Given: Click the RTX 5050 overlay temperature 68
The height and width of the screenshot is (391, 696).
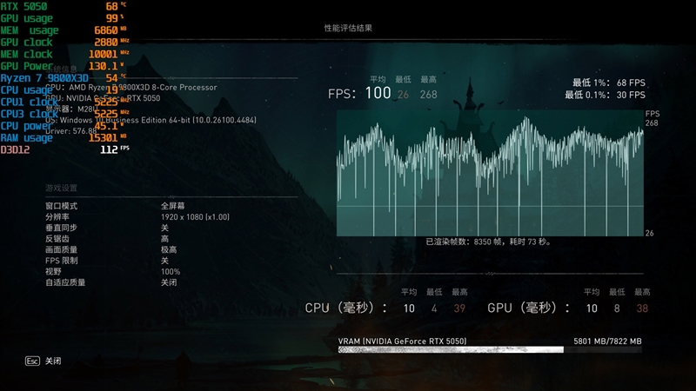Looking at the screenshot, I should click(x=112, y=6).
